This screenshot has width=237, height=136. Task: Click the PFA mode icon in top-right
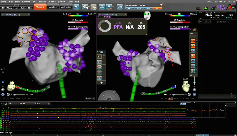(221, 7)
